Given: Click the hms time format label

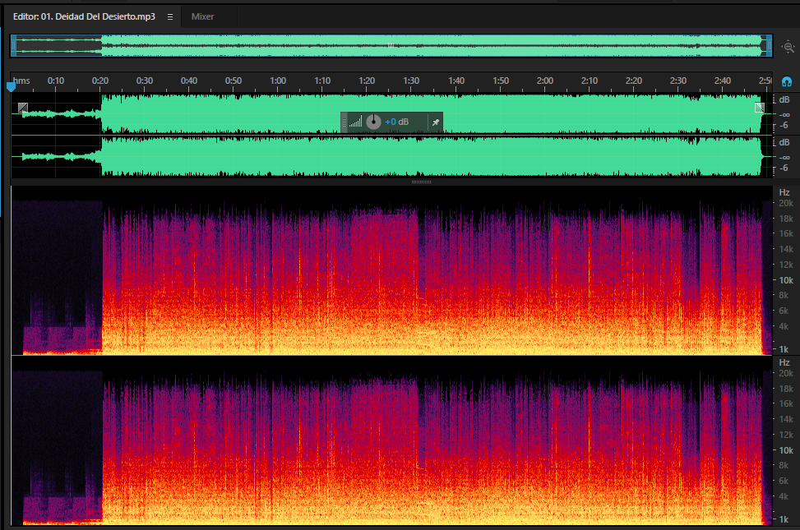Looking at the screenshot, I should (21, 81).
